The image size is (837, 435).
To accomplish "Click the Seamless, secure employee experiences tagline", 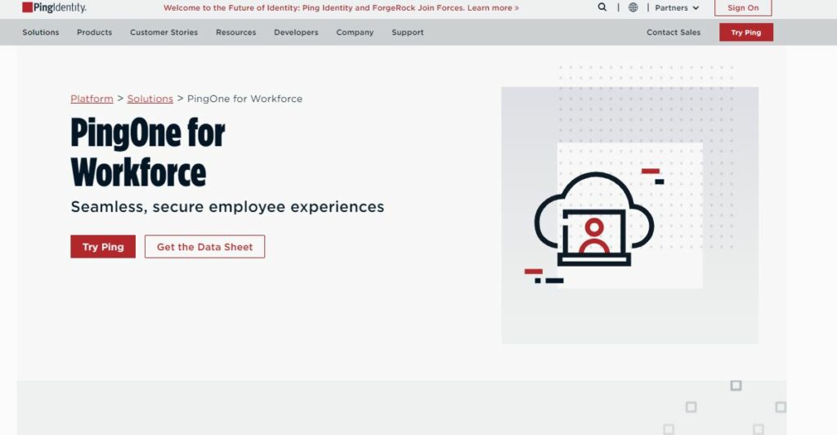I will click(x=227, y=207).
